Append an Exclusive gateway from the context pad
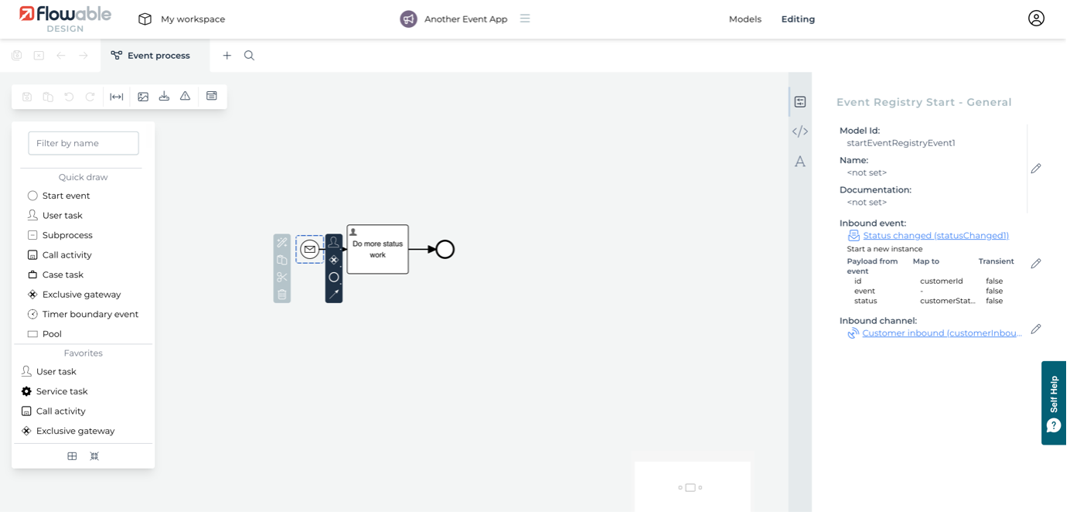 333,259
